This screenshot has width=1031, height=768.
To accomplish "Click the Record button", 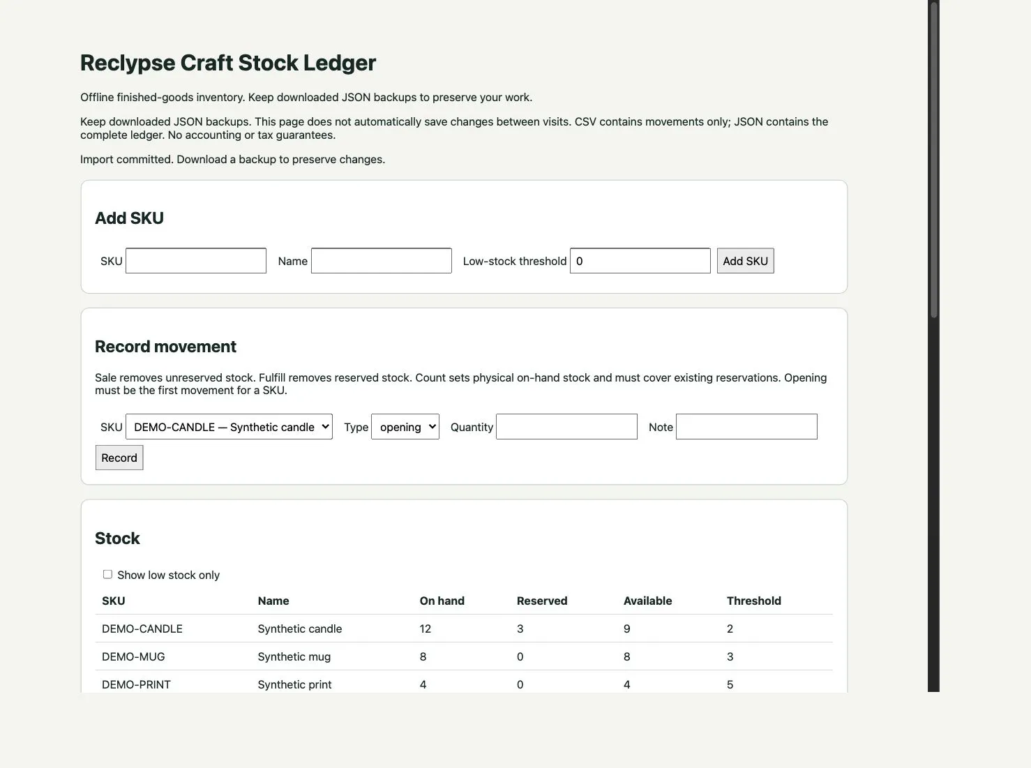I will tap(119, 458).
